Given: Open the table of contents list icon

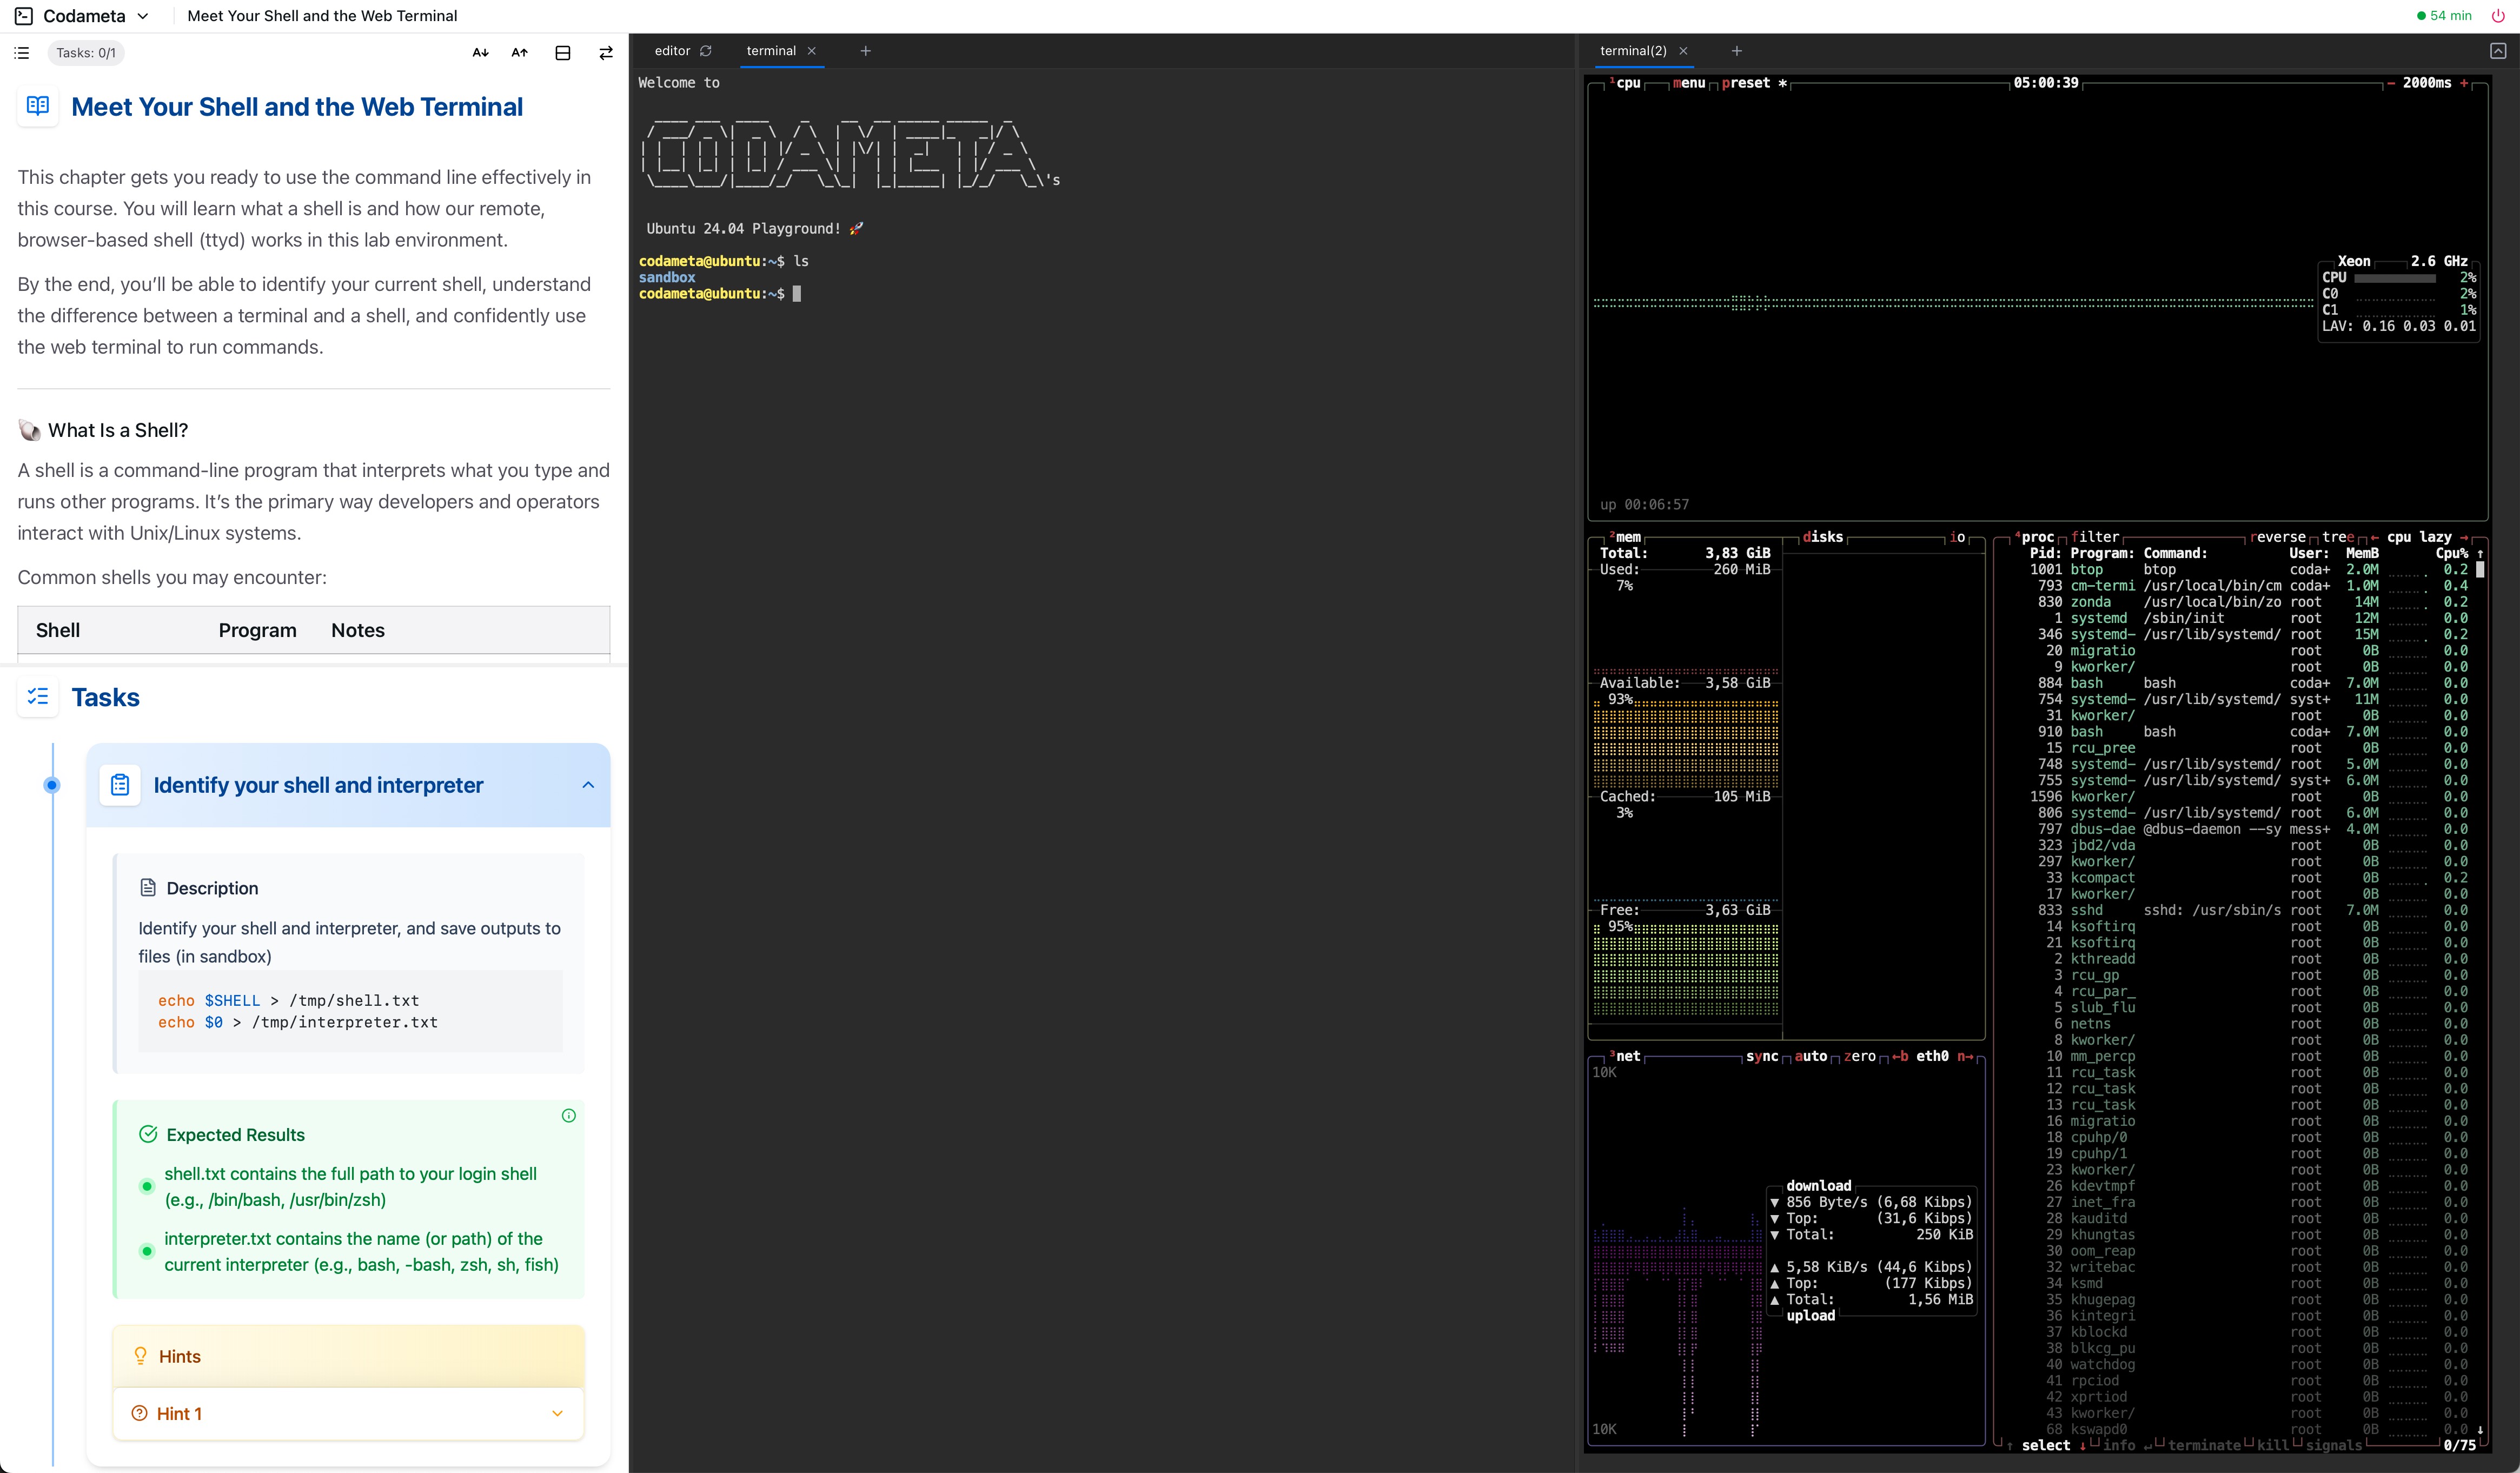Looking at the screenshot, I should coord(22,53).
